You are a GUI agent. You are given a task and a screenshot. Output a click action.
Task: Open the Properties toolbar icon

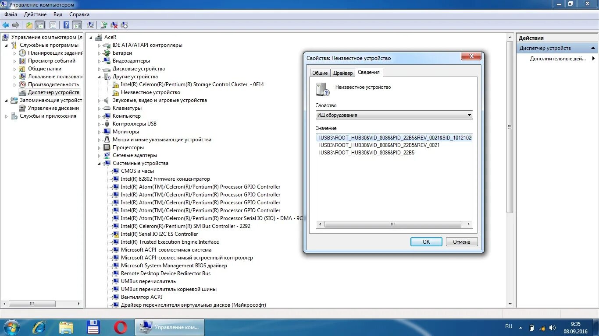pyautogui.click(x=53, y=25)
